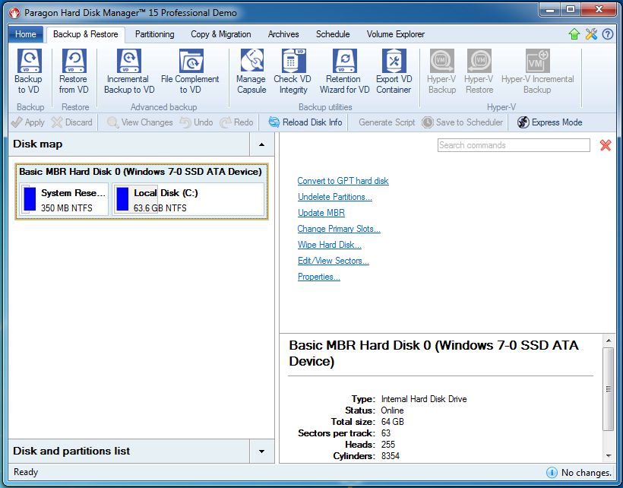This screenshot has width=623, height=488.
Task: Open the Schedule tab
Action: click(x=333, y=34)
